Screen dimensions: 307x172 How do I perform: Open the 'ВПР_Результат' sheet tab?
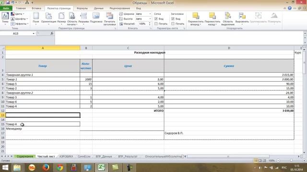(x=128, y=156)
